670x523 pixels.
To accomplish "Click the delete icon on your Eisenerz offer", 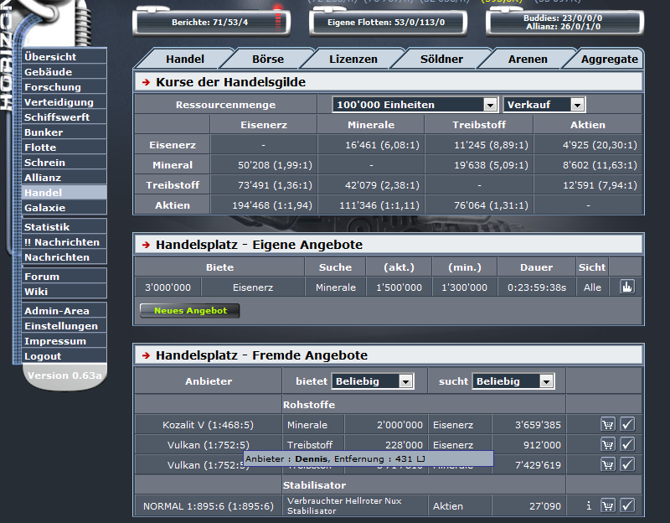I will pos(628,286).
